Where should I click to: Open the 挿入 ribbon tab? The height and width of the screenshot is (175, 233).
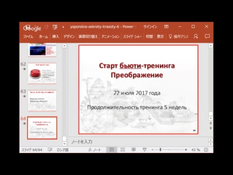55,36
